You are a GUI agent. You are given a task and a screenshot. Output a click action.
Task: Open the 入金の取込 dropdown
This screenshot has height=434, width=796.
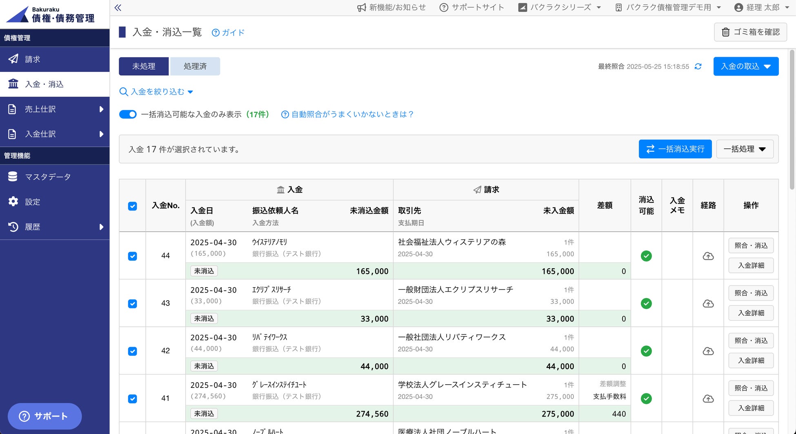[745, 66]
